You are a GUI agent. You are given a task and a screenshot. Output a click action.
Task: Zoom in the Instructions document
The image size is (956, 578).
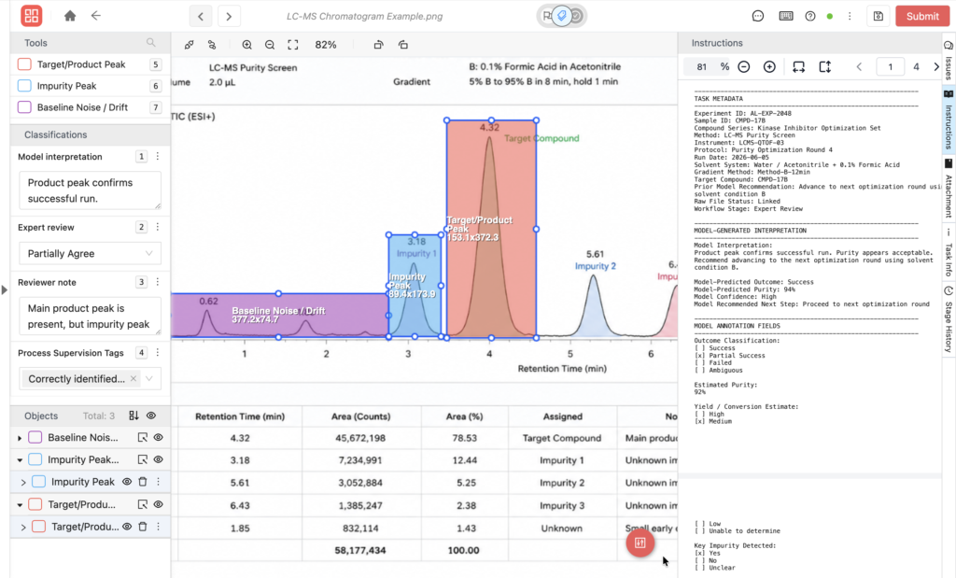coord(769,67)
